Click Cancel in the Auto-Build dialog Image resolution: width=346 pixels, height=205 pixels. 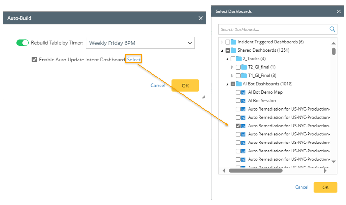coord(158,86)
